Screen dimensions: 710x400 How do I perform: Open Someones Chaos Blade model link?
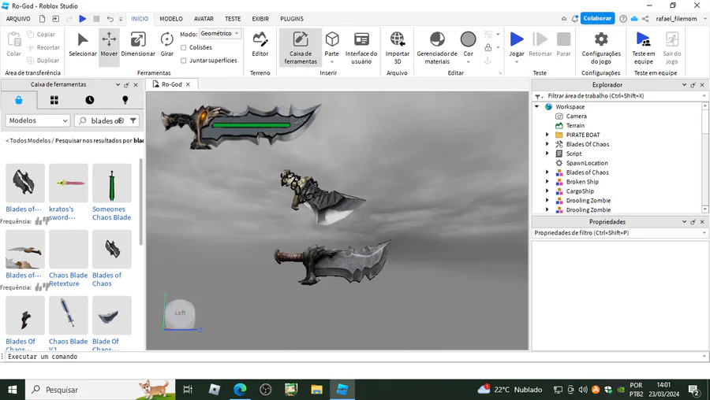click(112, 213)
